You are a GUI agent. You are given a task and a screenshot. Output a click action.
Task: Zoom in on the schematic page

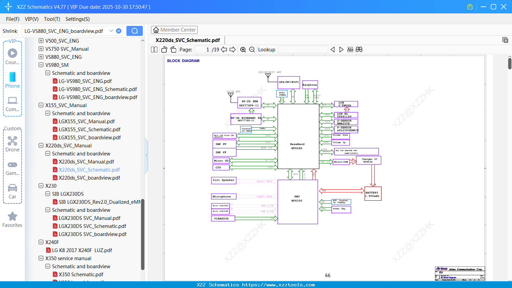[x=243, y=49]
